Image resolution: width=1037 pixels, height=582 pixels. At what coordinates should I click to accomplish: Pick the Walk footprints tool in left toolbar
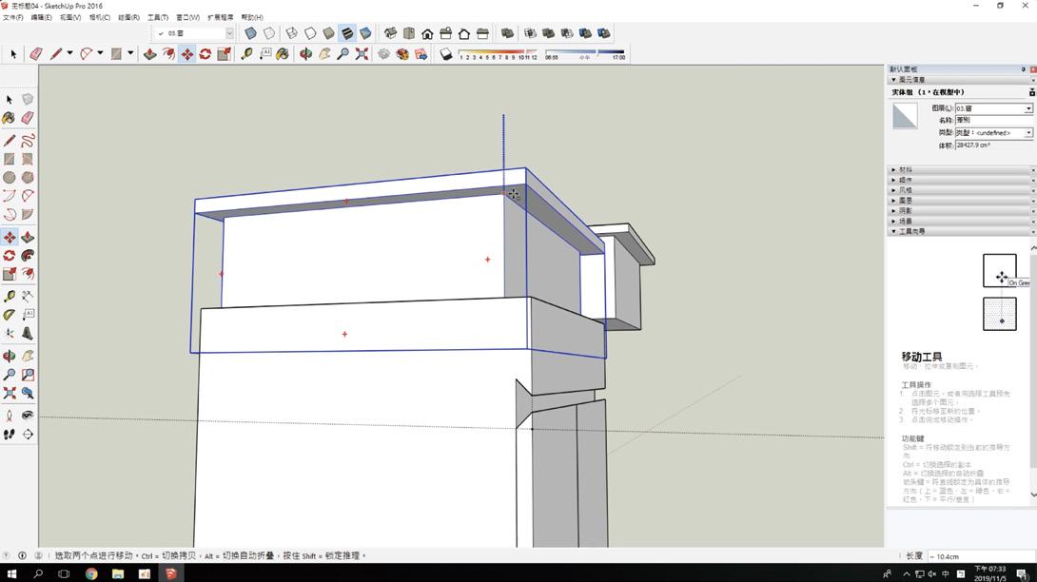[10, 435]
